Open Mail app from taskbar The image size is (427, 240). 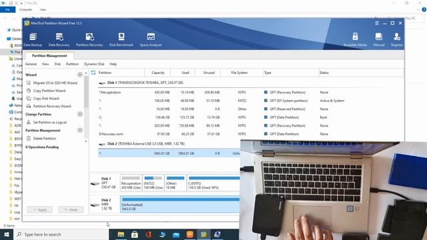176,234
